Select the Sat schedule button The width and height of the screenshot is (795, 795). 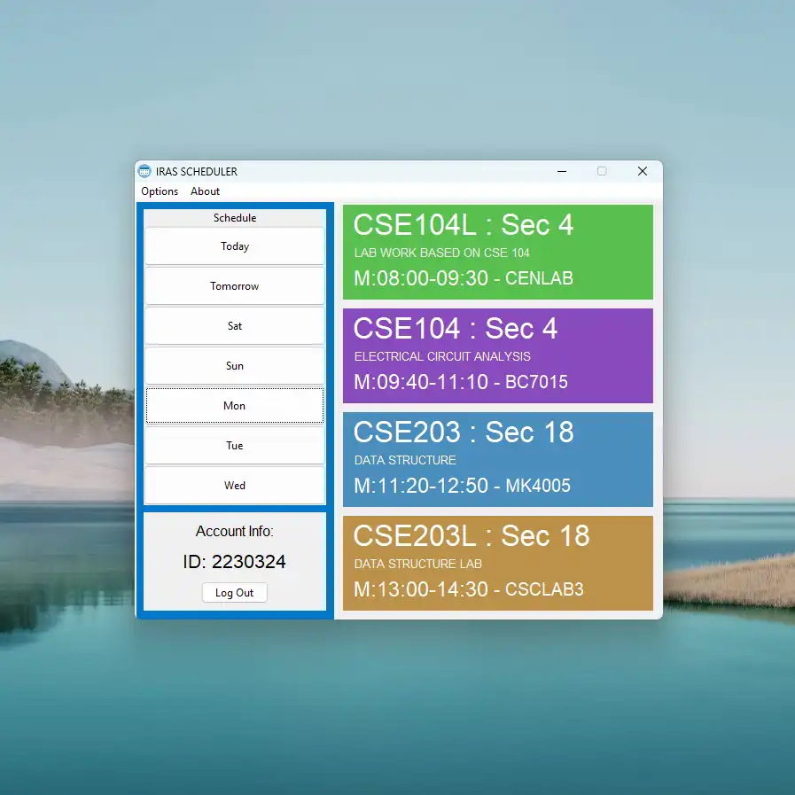pos(234,326)
